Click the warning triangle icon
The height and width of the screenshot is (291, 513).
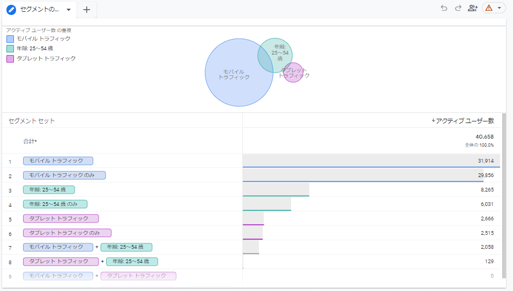tap(489, 8)
